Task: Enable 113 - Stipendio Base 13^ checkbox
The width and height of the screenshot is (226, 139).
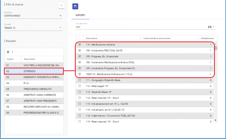Action: coord(80,92)
